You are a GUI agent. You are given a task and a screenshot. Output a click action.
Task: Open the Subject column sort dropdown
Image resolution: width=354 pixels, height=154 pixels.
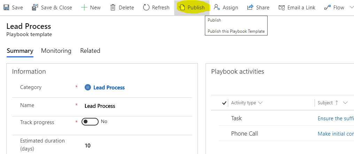pyautogui.click(x=345, y=103)
